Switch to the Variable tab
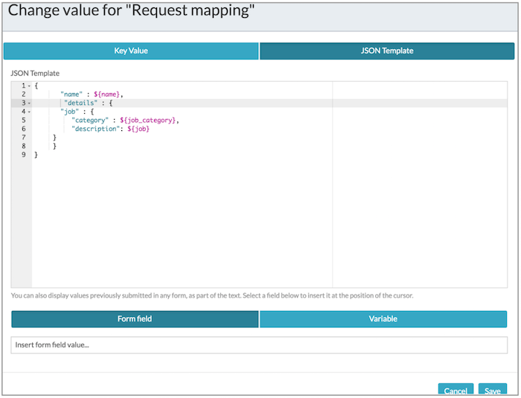Image resolution: width=521 pixels, height=398 pixels. click(x=383, y=318)
